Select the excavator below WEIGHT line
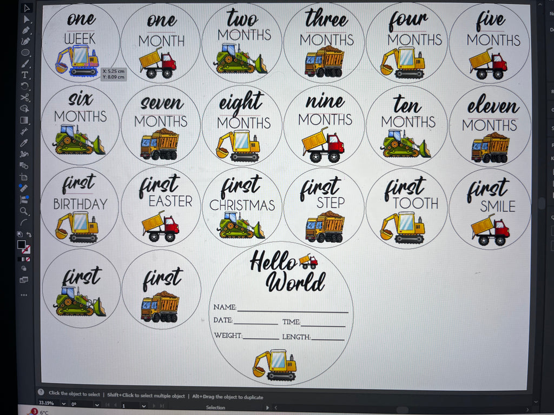Viewport: 554px width, 415px height. click(x=274, y=365)
